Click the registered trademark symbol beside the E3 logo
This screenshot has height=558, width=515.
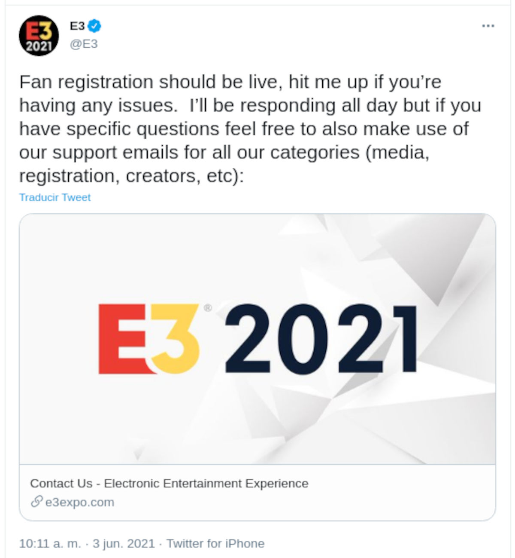(x=208, y=308)
